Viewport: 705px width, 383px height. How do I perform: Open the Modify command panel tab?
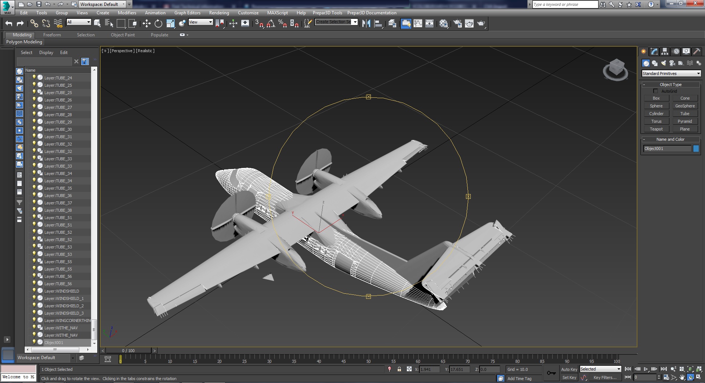point(654,51)
